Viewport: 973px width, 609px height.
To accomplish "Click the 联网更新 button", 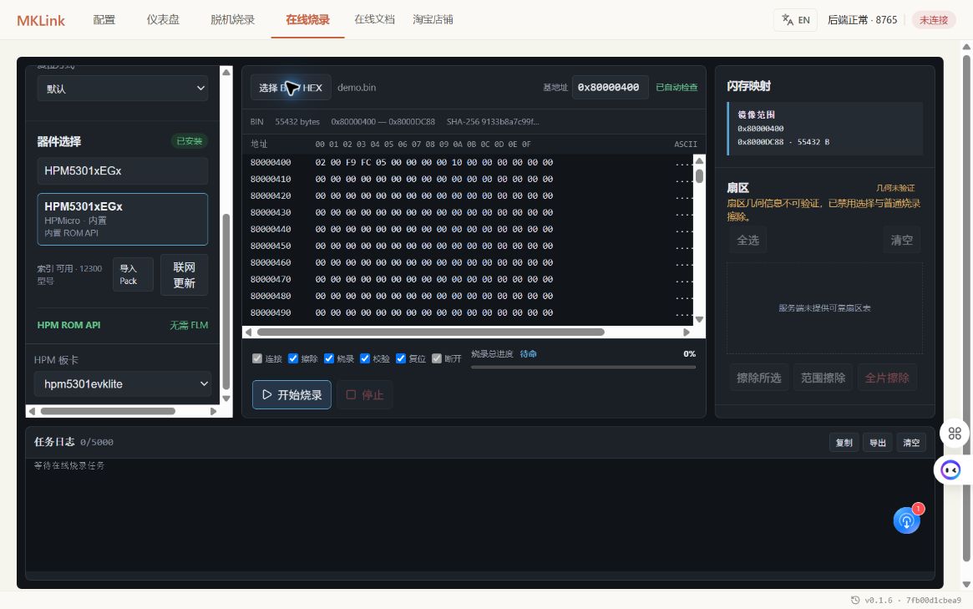I will coord(185,275).
